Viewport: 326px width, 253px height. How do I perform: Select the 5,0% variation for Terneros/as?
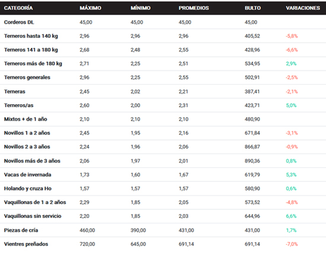click(x=291, y=105)
